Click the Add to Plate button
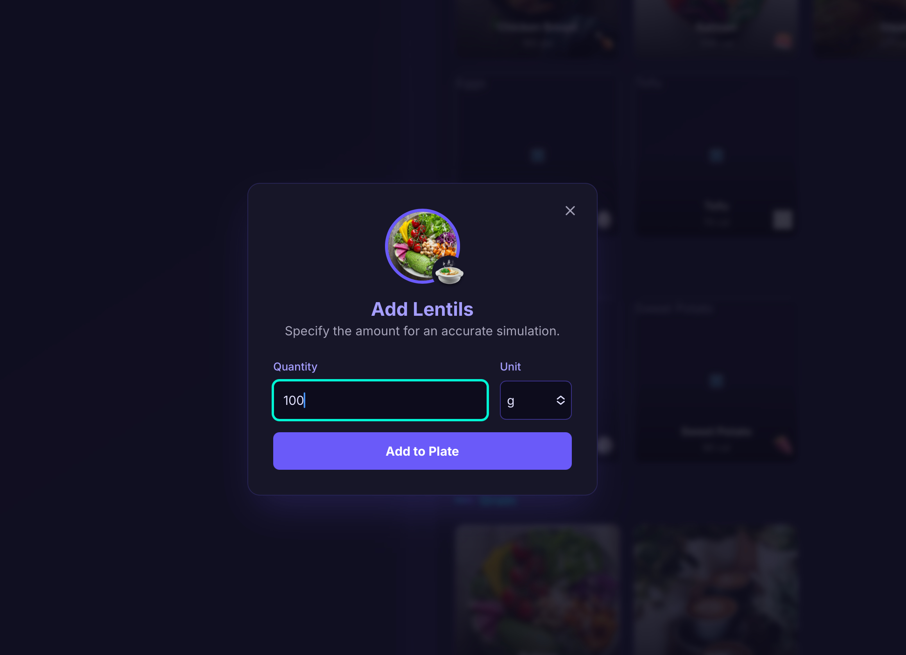 (422, 451)
